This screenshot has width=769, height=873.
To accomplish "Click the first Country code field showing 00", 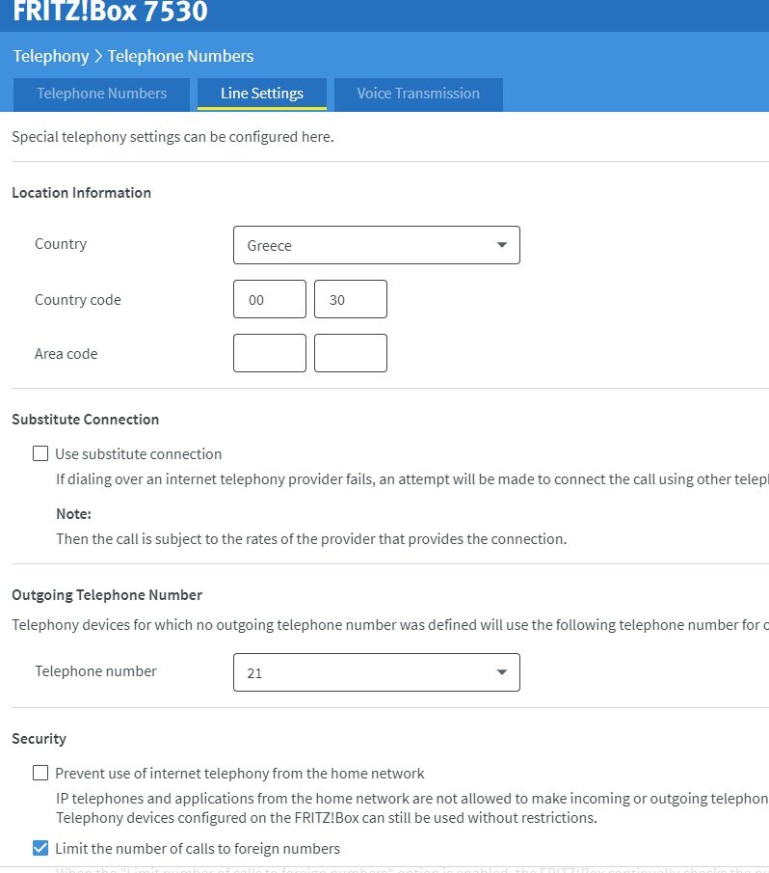I will click(x=270, y=299).
